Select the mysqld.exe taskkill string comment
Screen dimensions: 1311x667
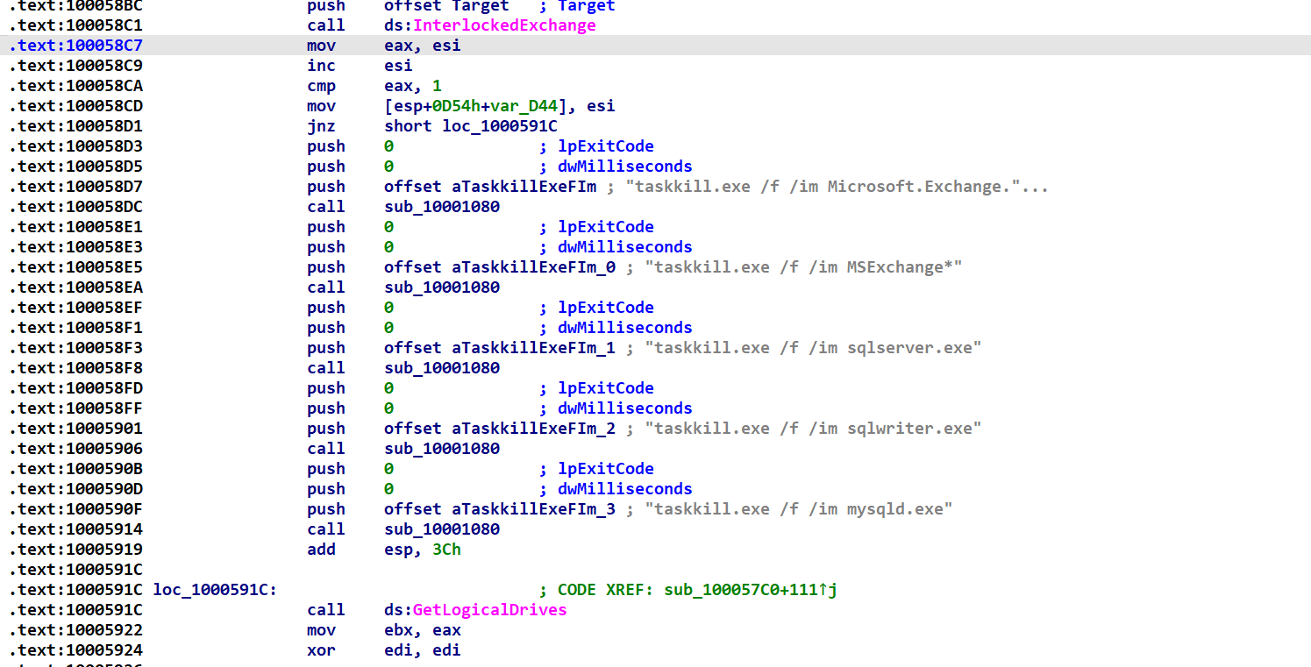(x=798, y=509)
